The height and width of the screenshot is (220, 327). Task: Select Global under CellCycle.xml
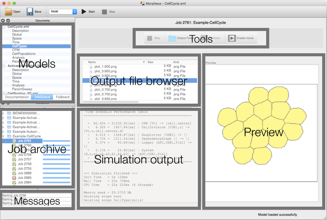click(17, 34)
